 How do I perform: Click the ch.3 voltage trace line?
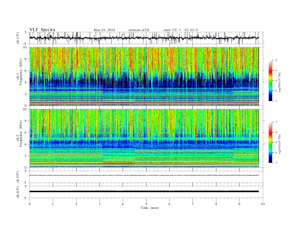(x=144, y=175)
